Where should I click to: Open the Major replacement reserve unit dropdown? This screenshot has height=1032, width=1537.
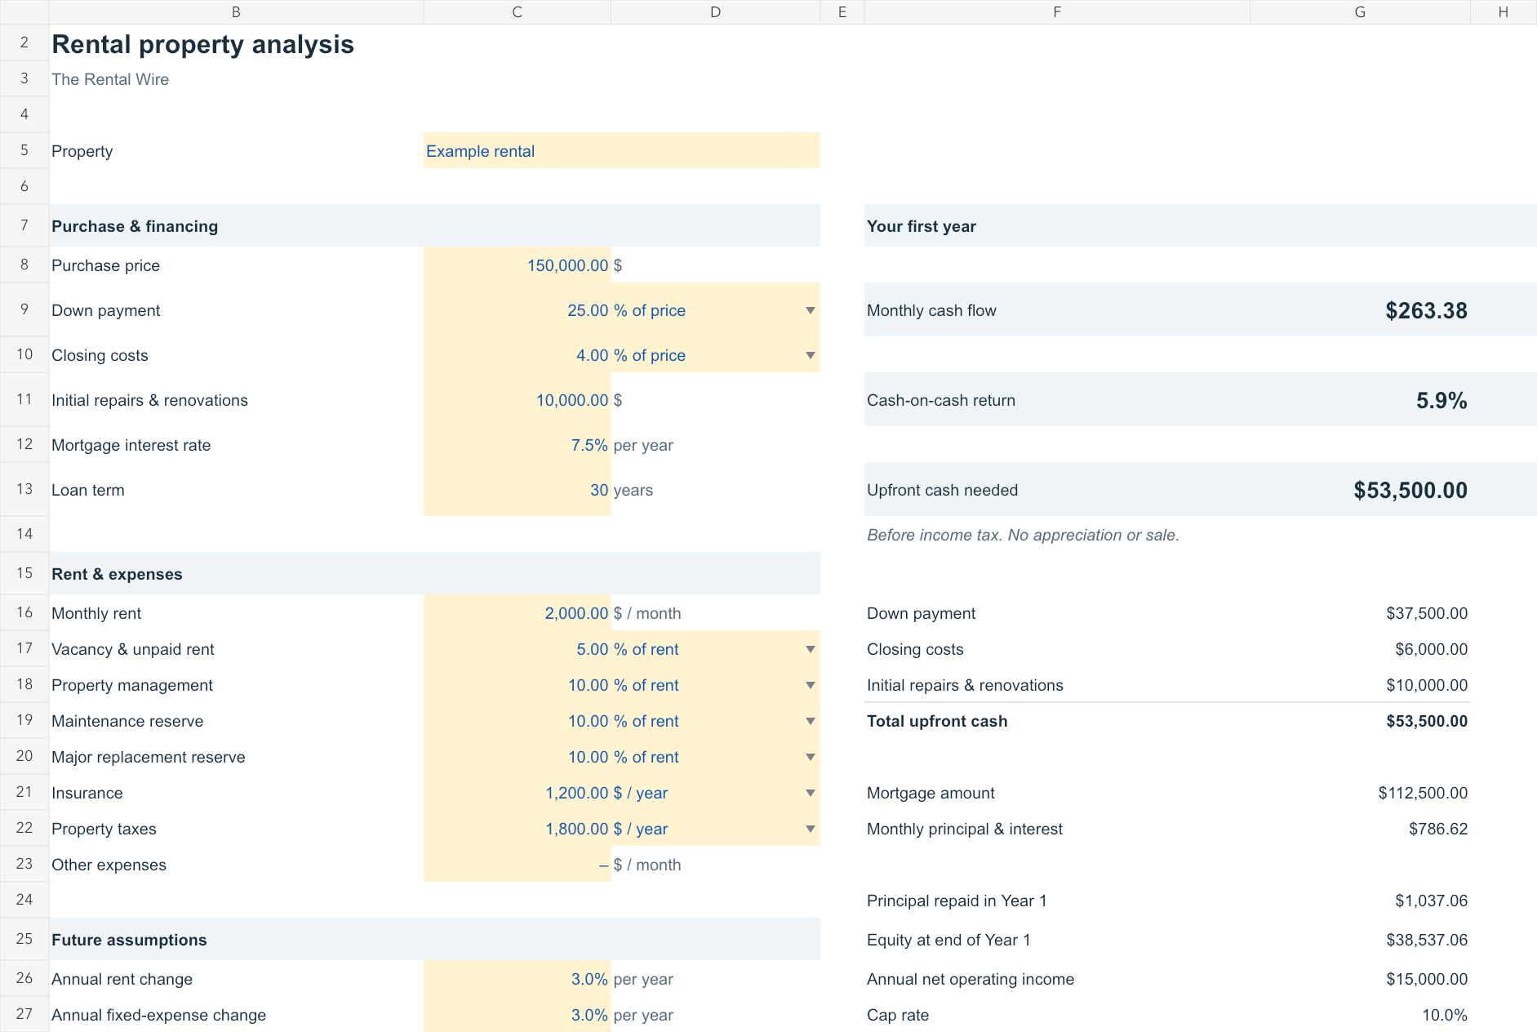pyautogui.click(x=810, y=757)
